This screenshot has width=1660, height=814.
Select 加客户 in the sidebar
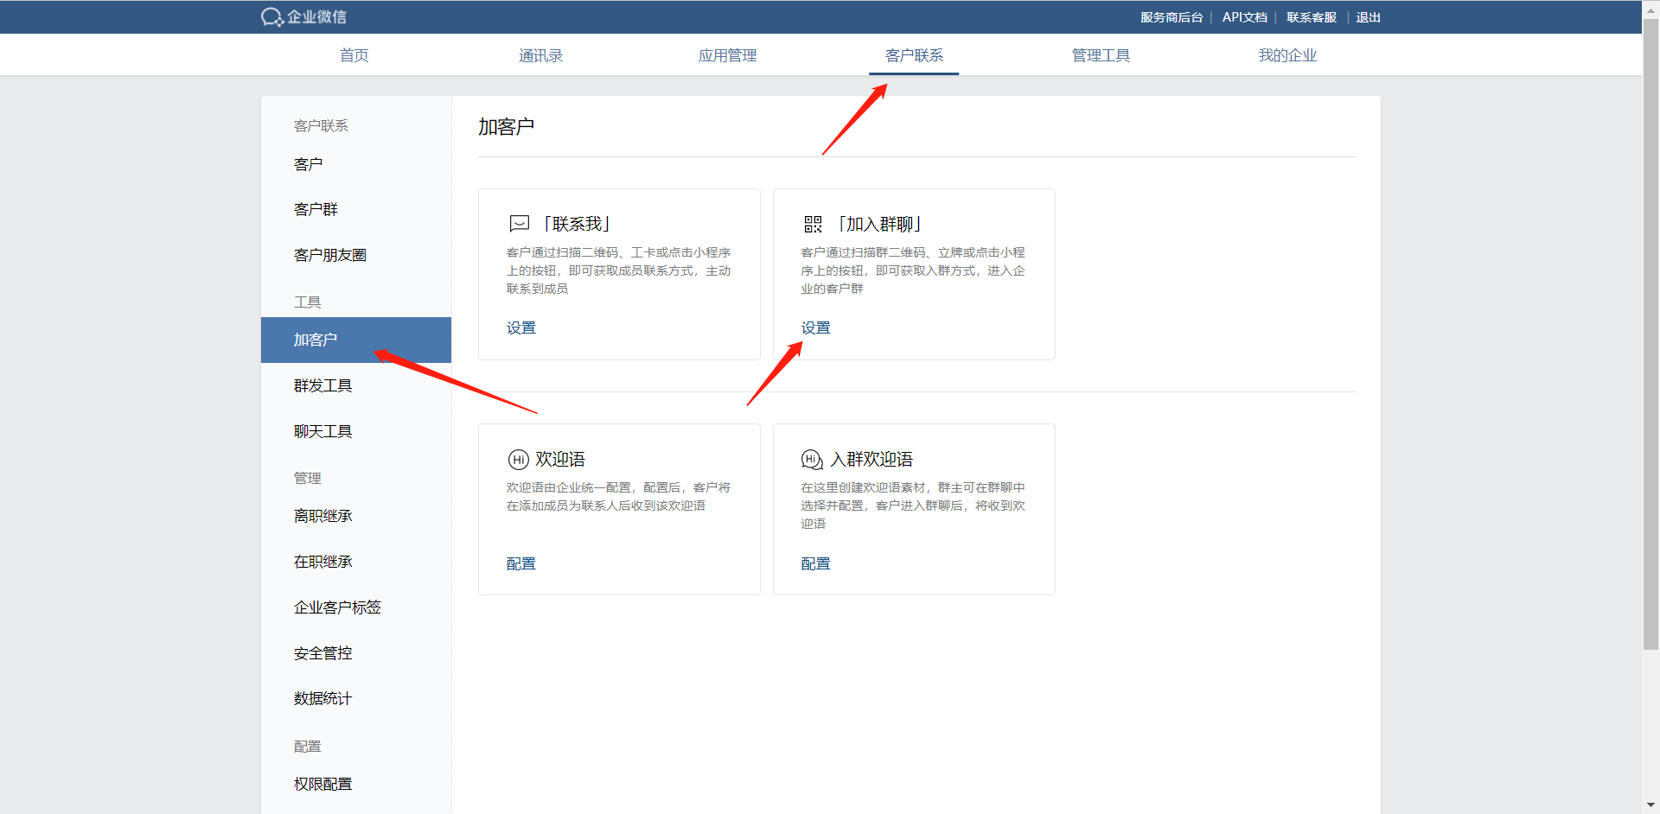356,340
